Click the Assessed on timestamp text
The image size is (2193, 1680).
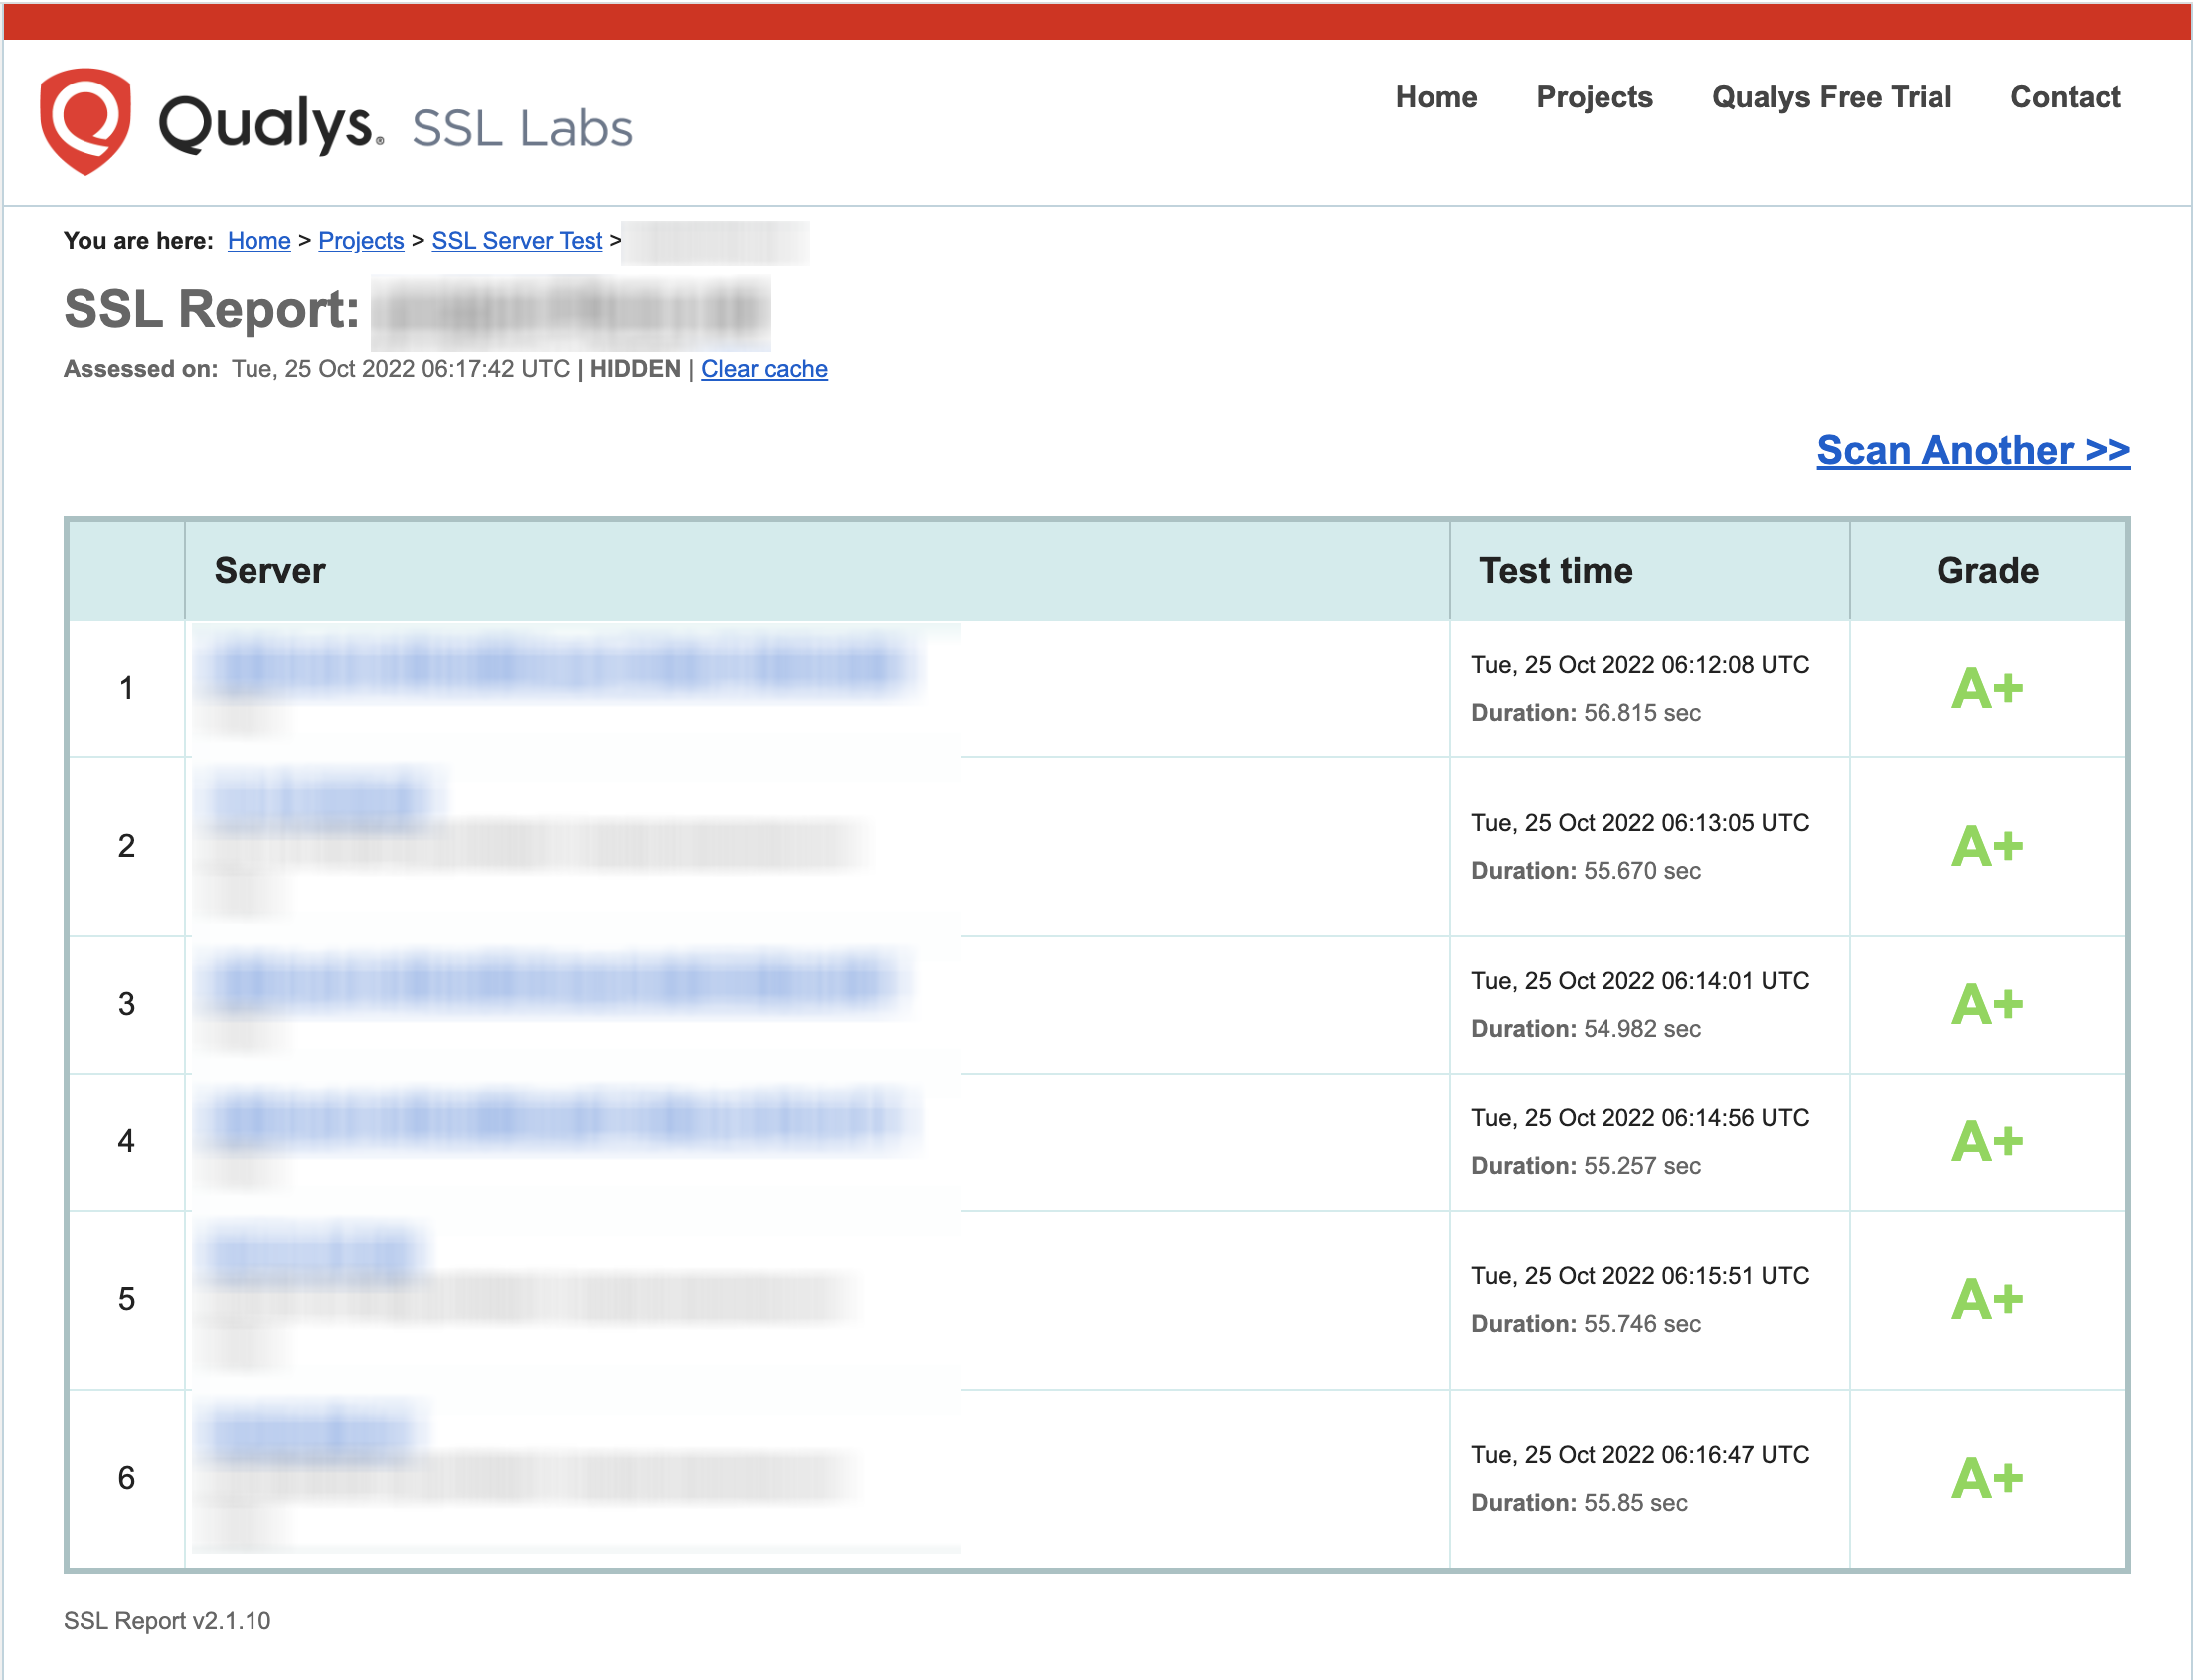[400, 369]
